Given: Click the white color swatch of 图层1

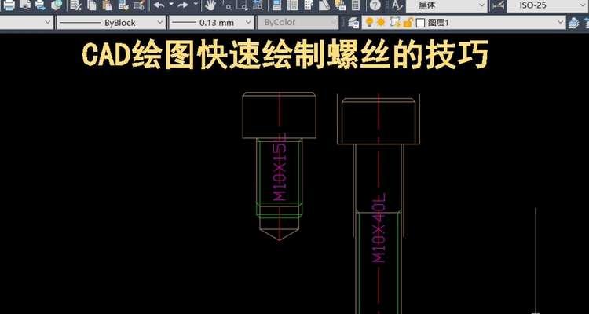Looking at the screenshot, I should tap(421, 23).
